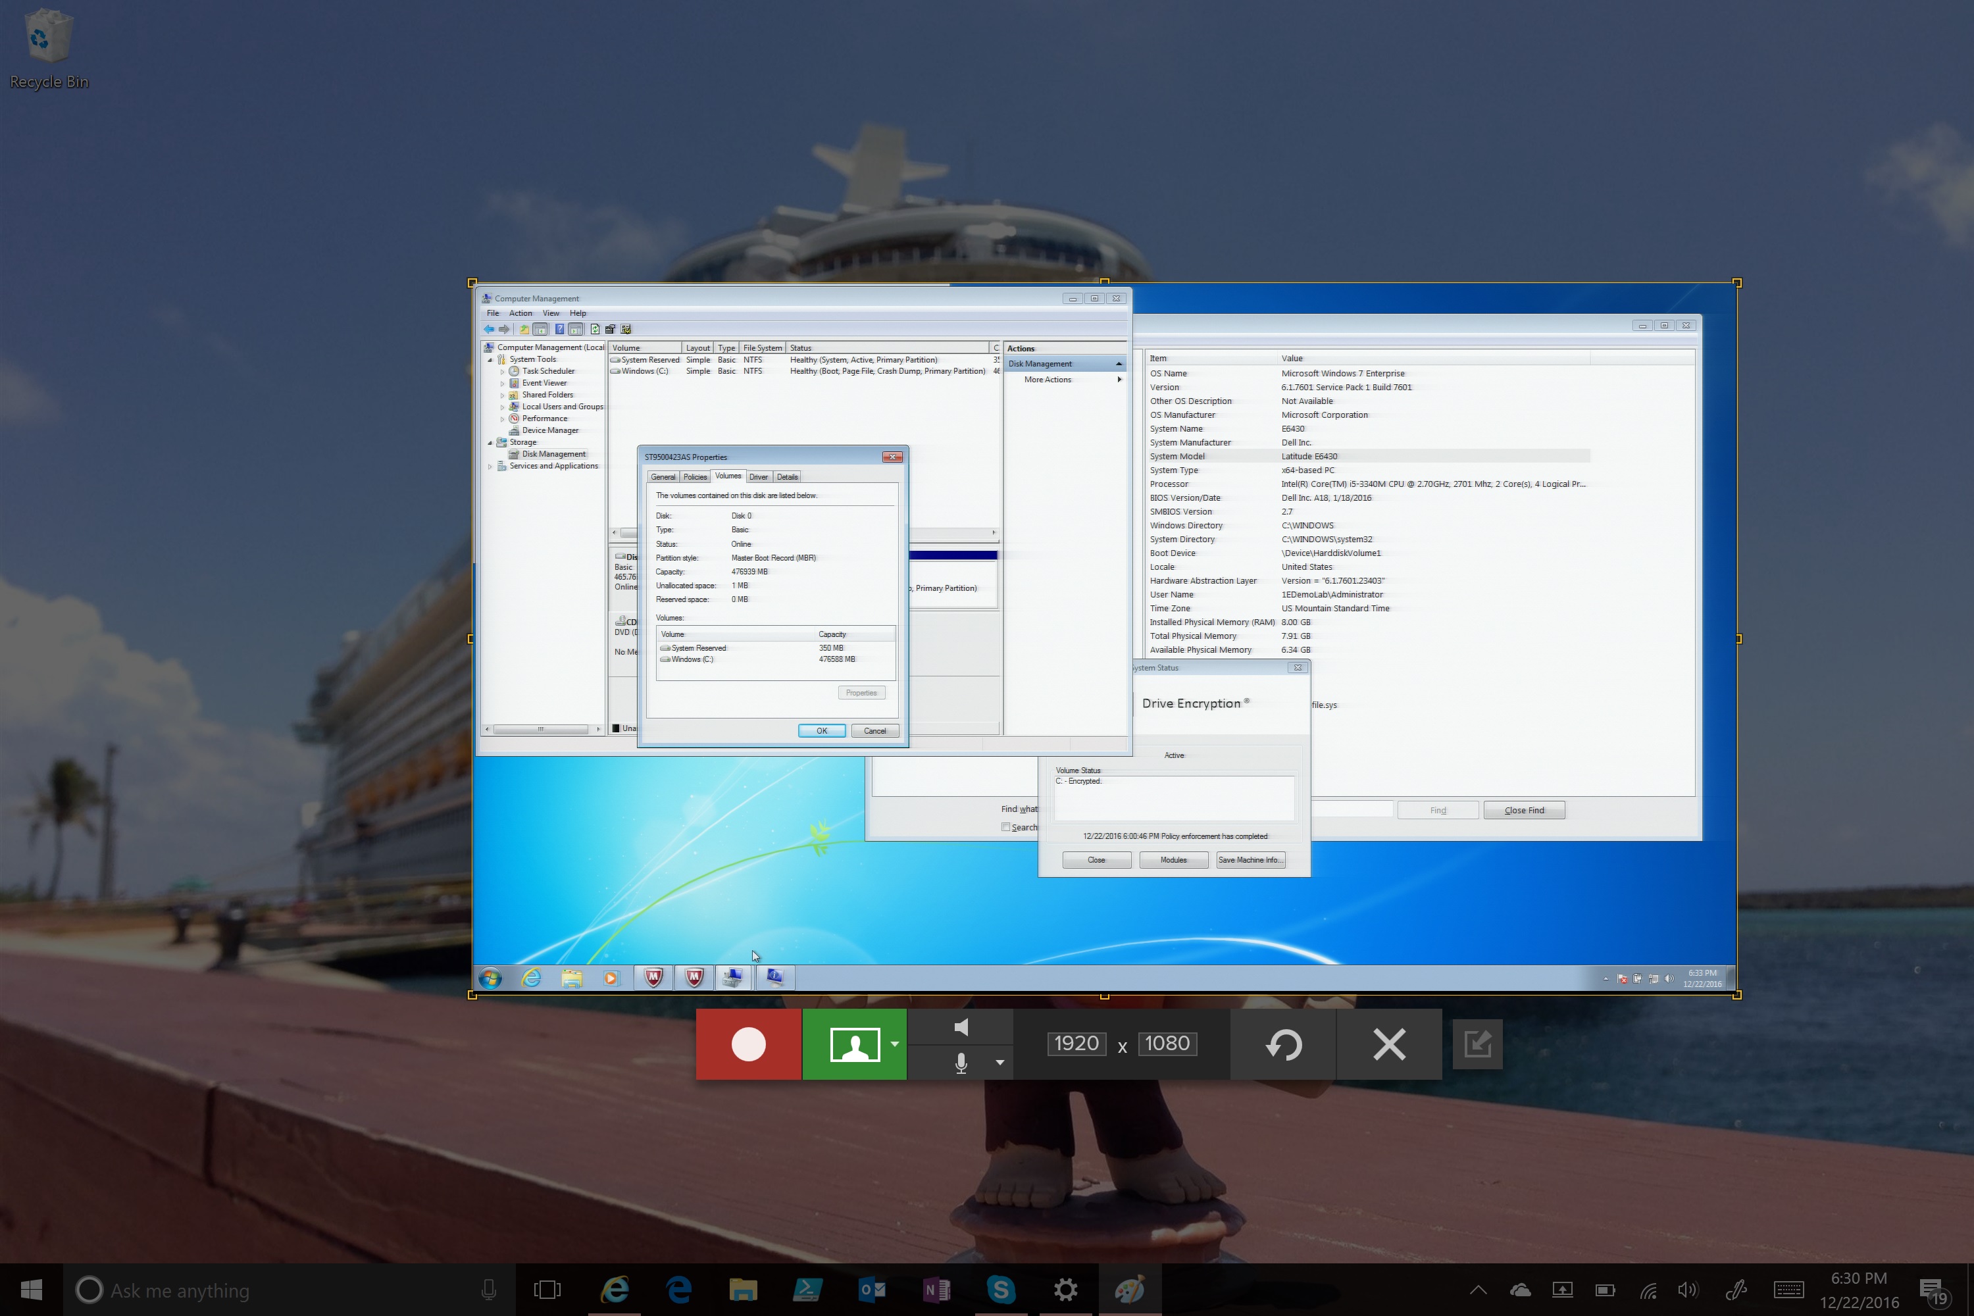Click the gray export arrow icon beside toolbar
Viewport: 1974px width, 1316px height.
pyautogui.click(x=1477, y=1044)
